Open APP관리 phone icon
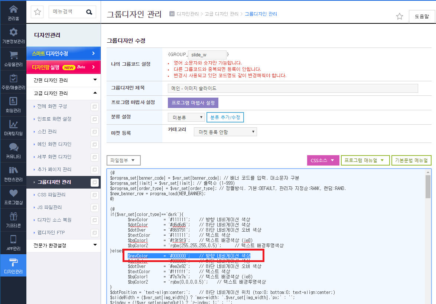436x304 pixels. click(x=13, y=239)
